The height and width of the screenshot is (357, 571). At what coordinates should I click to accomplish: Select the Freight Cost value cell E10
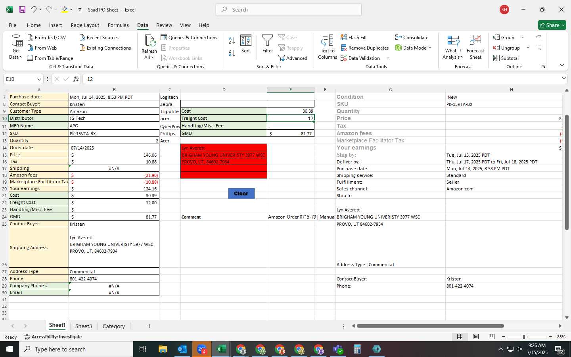(x=291, y=118)
